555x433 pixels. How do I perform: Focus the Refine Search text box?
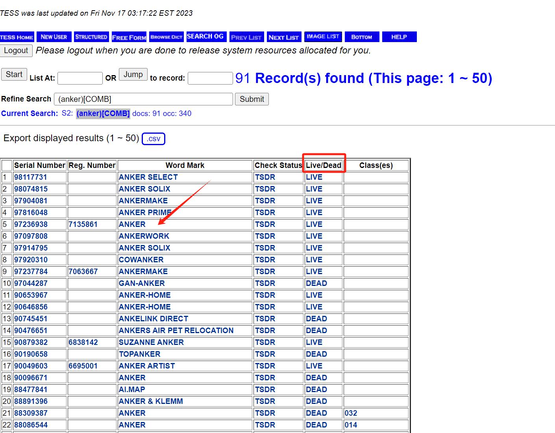click(x=143, y=99)
